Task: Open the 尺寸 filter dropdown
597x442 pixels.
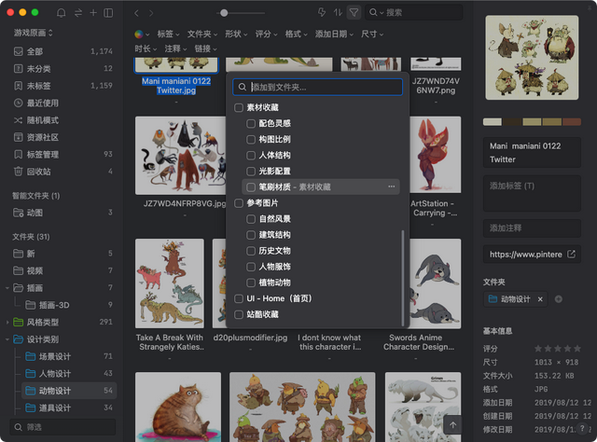Action: [x=372, y=35]
